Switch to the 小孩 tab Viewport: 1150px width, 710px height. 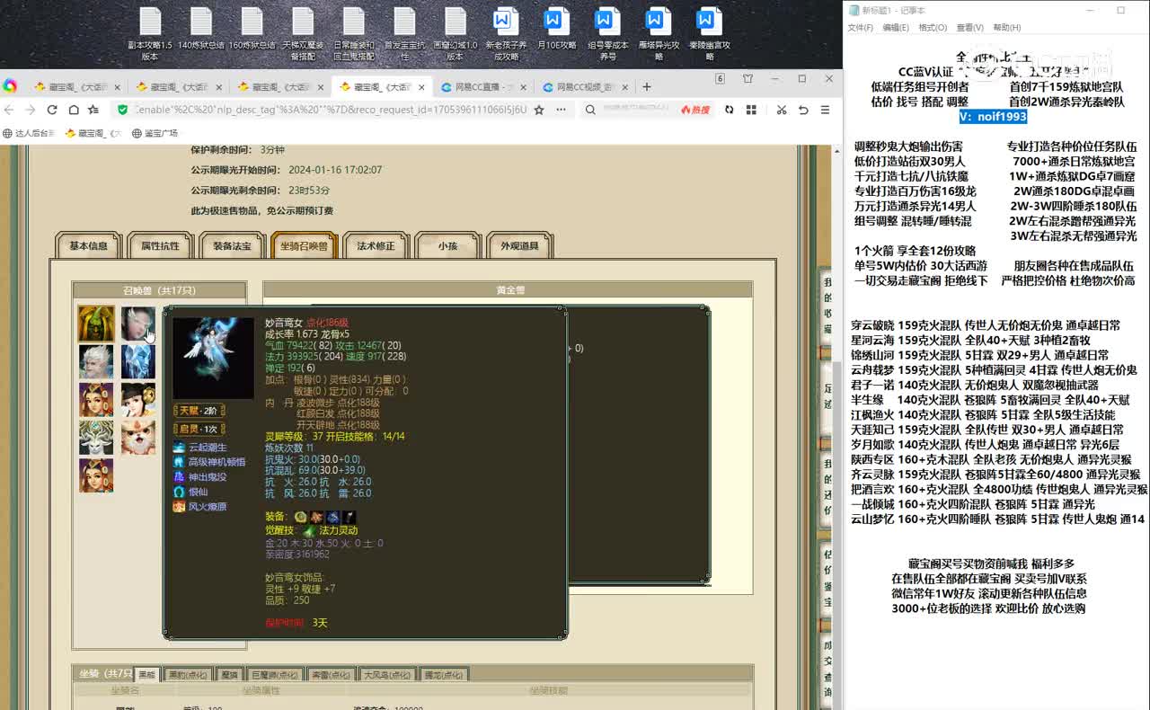(447, 245)
